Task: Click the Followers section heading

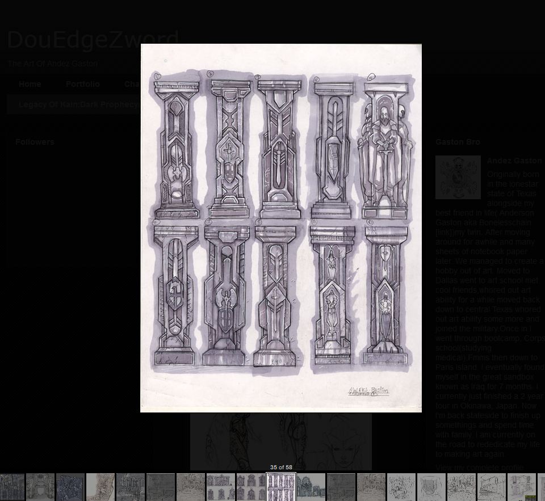Action: point(35,142)
